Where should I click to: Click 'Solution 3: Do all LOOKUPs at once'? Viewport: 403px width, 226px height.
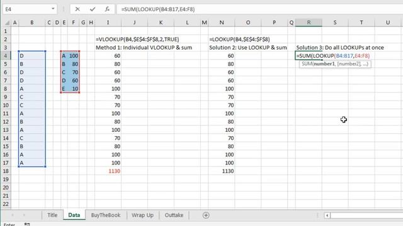click(340, 48)
